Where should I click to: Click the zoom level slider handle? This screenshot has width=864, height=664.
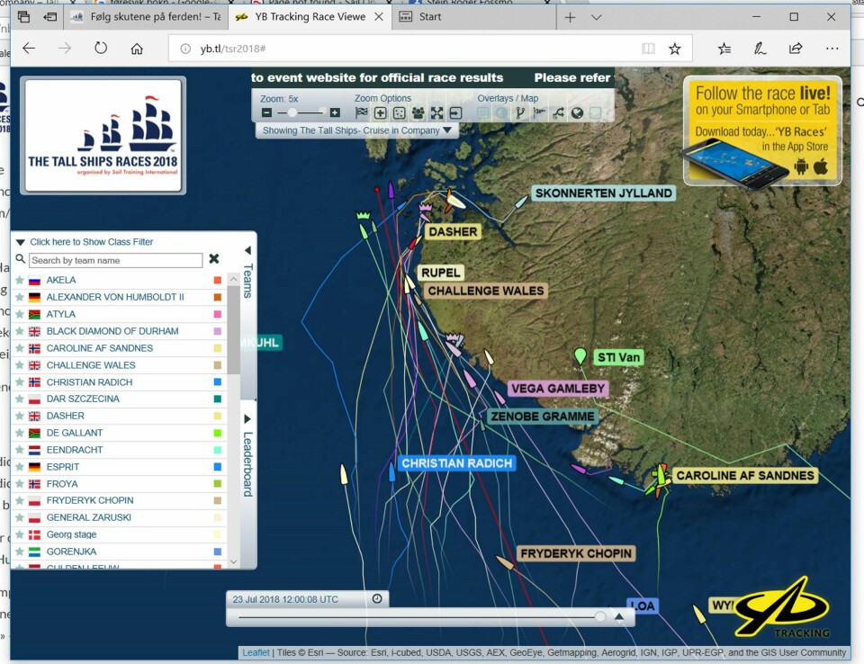point(292,113)
